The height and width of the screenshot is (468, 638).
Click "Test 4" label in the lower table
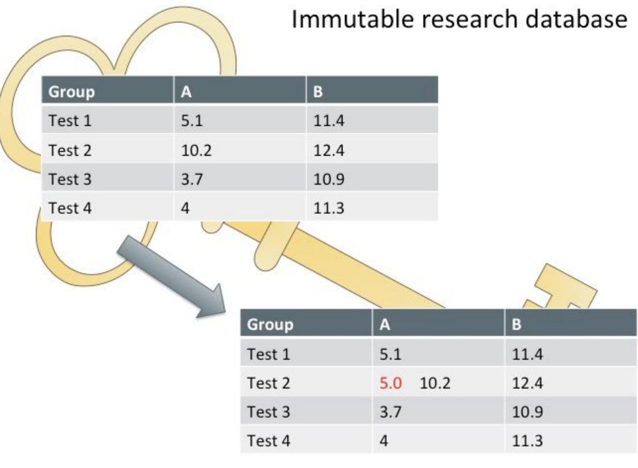[x=269, y=441]
